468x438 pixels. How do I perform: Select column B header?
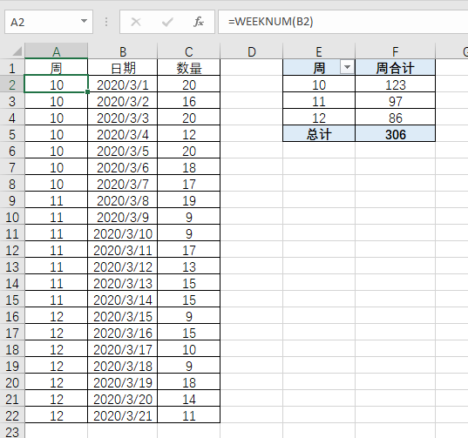pyautogui.click(x=123, y=51)
